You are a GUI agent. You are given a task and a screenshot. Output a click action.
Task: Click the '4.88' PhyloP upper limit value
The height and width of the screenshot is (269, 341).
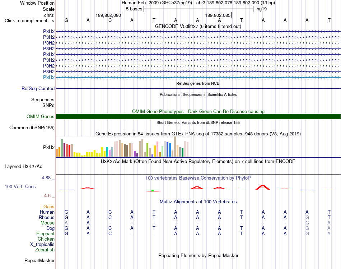tap(46, 178)
